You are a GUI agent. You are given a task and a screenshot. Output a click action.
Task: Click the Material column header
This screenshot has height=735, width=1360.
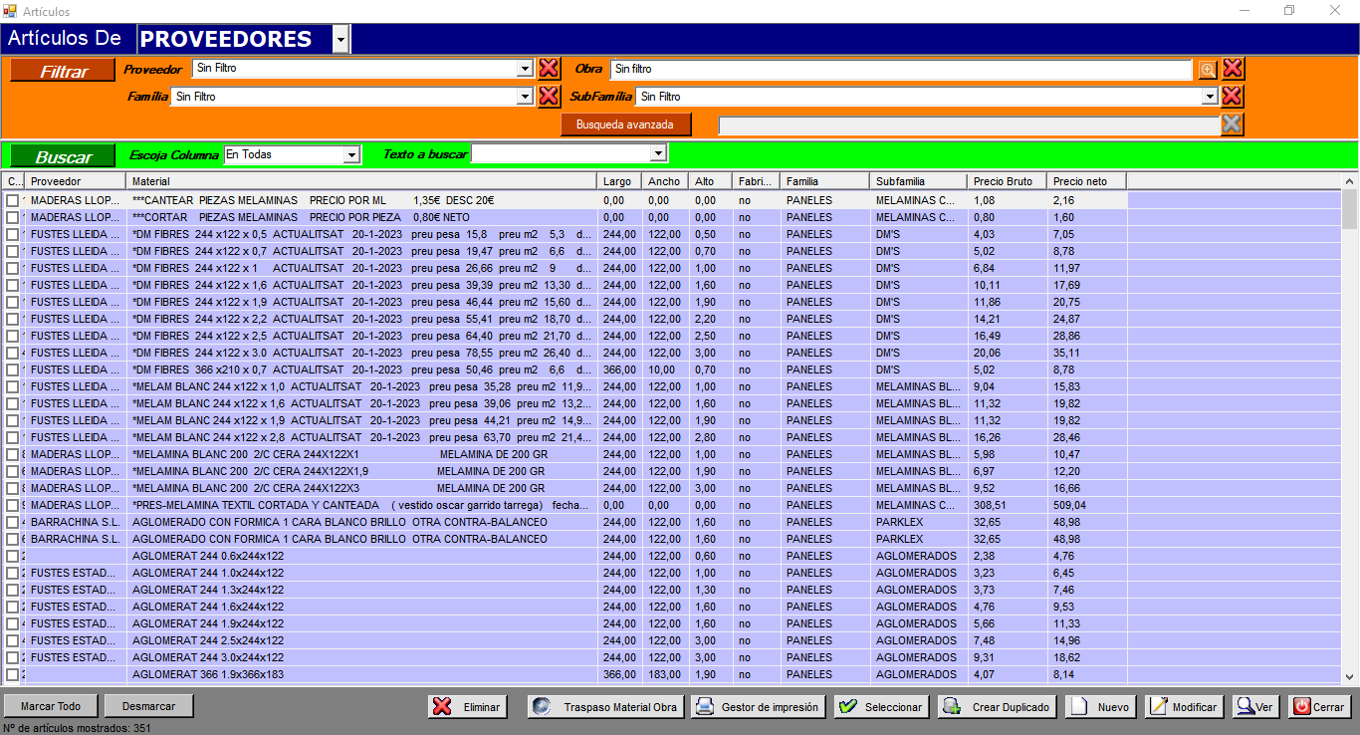coord(361,181)
